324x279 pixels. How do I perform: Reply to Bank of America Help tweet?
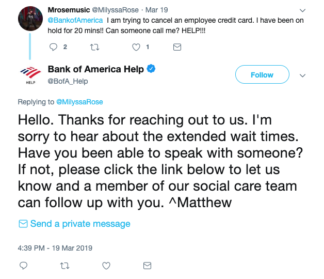23,266
